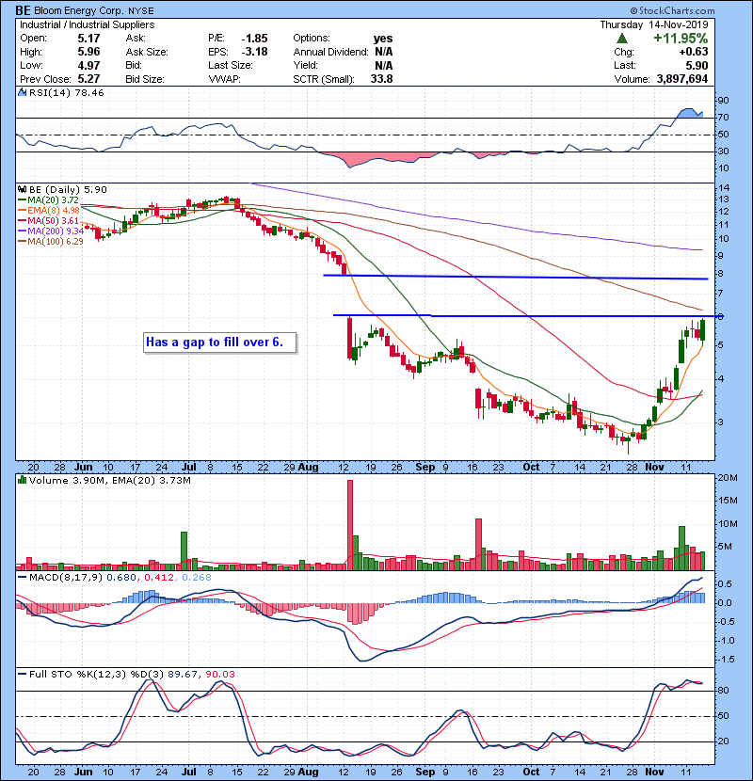753x781 pixels.
Task: Click the EPS value -3.18
Action: (255, 52)
